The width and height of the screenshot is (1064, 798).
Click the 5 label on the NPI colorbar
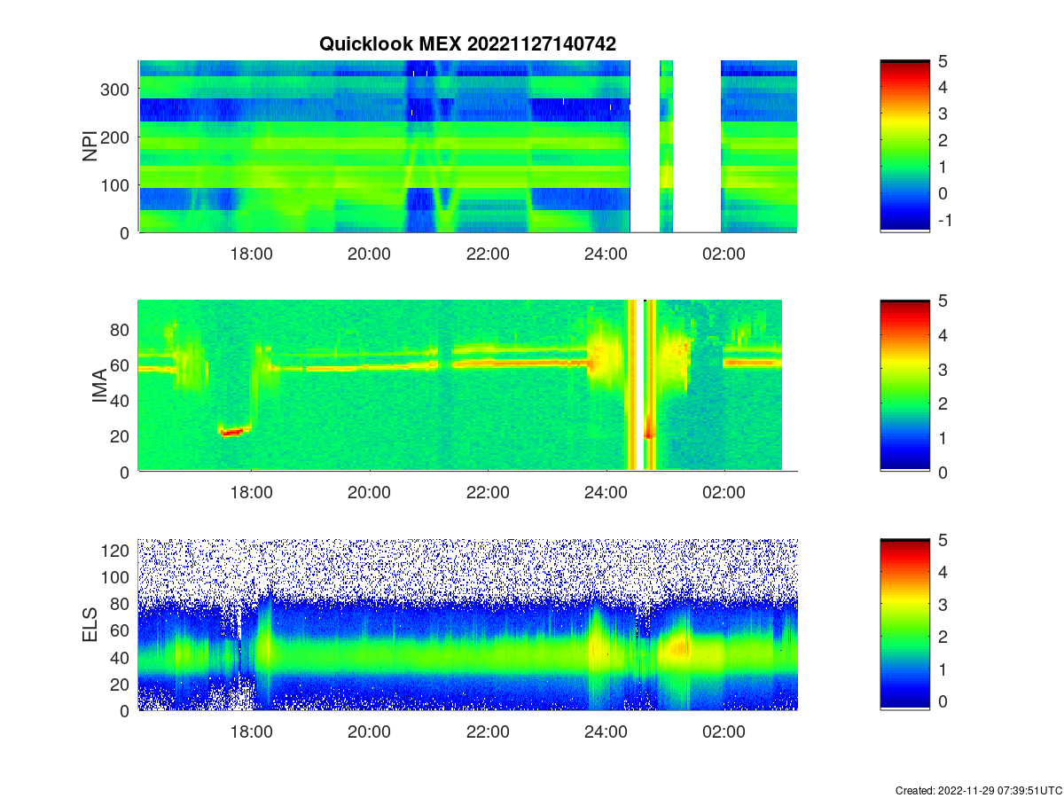tap(943, 61)
